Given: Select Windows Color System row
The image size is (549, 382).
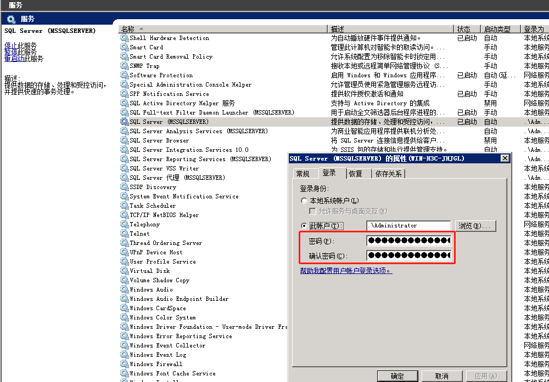Looking at the screenshot, I should [x=203, y=317].
